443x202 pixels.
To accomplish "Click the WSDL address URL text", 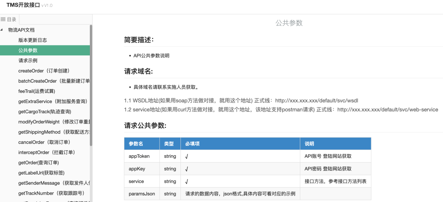I will (317, 100).
